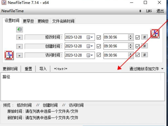Increase the 修改时间 time with the up spinner
The image size is (168, 126).
[x=131, y=36]
